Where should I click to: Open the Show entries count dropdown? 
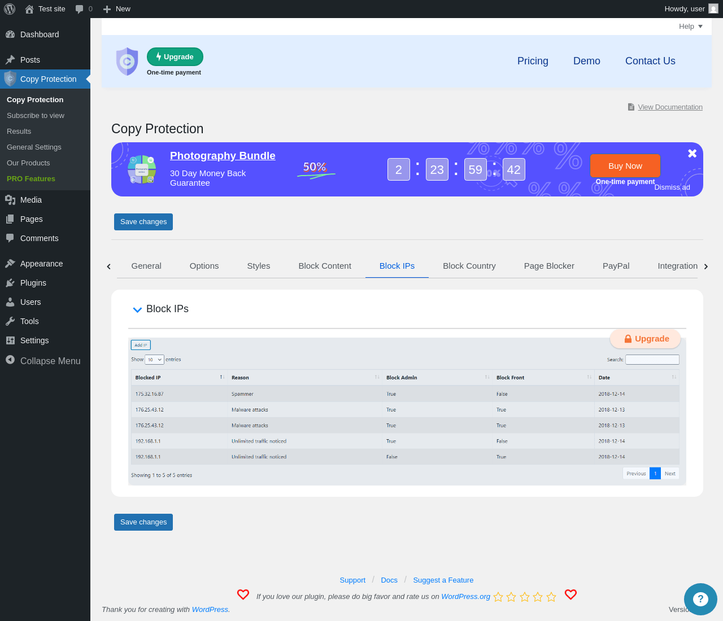pyautogui.click(x=154, y=360)
